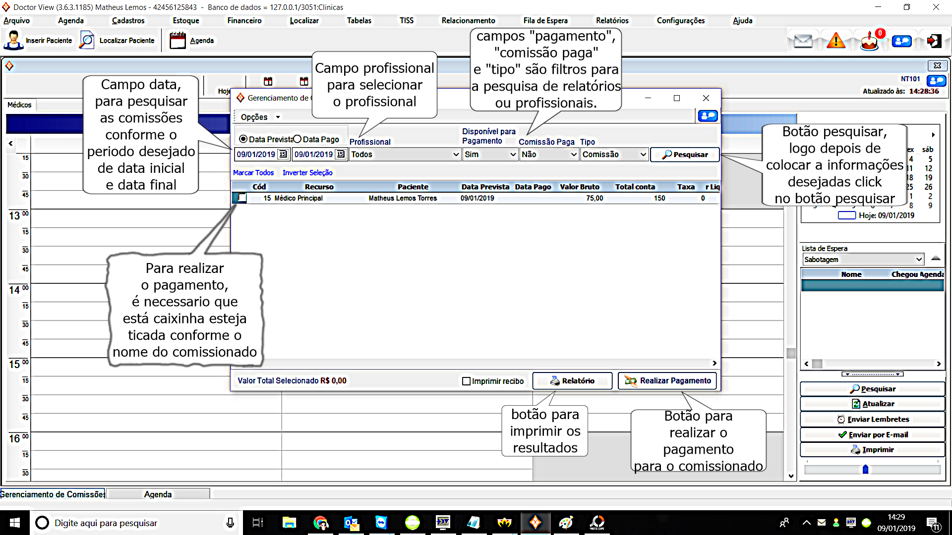The width and height of the screenshot is (952, 535).
Task: Open the Comissão Paga dropdown
Action: [573, 155]
